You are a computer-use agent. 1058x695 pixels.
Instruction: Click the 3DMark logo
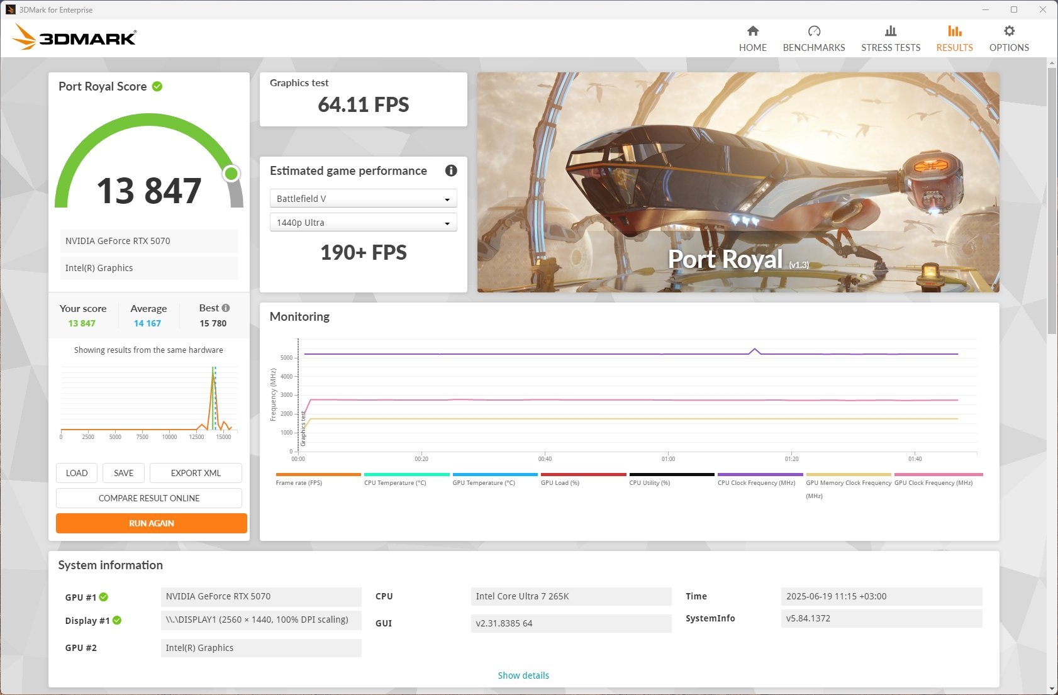(74, 37)
